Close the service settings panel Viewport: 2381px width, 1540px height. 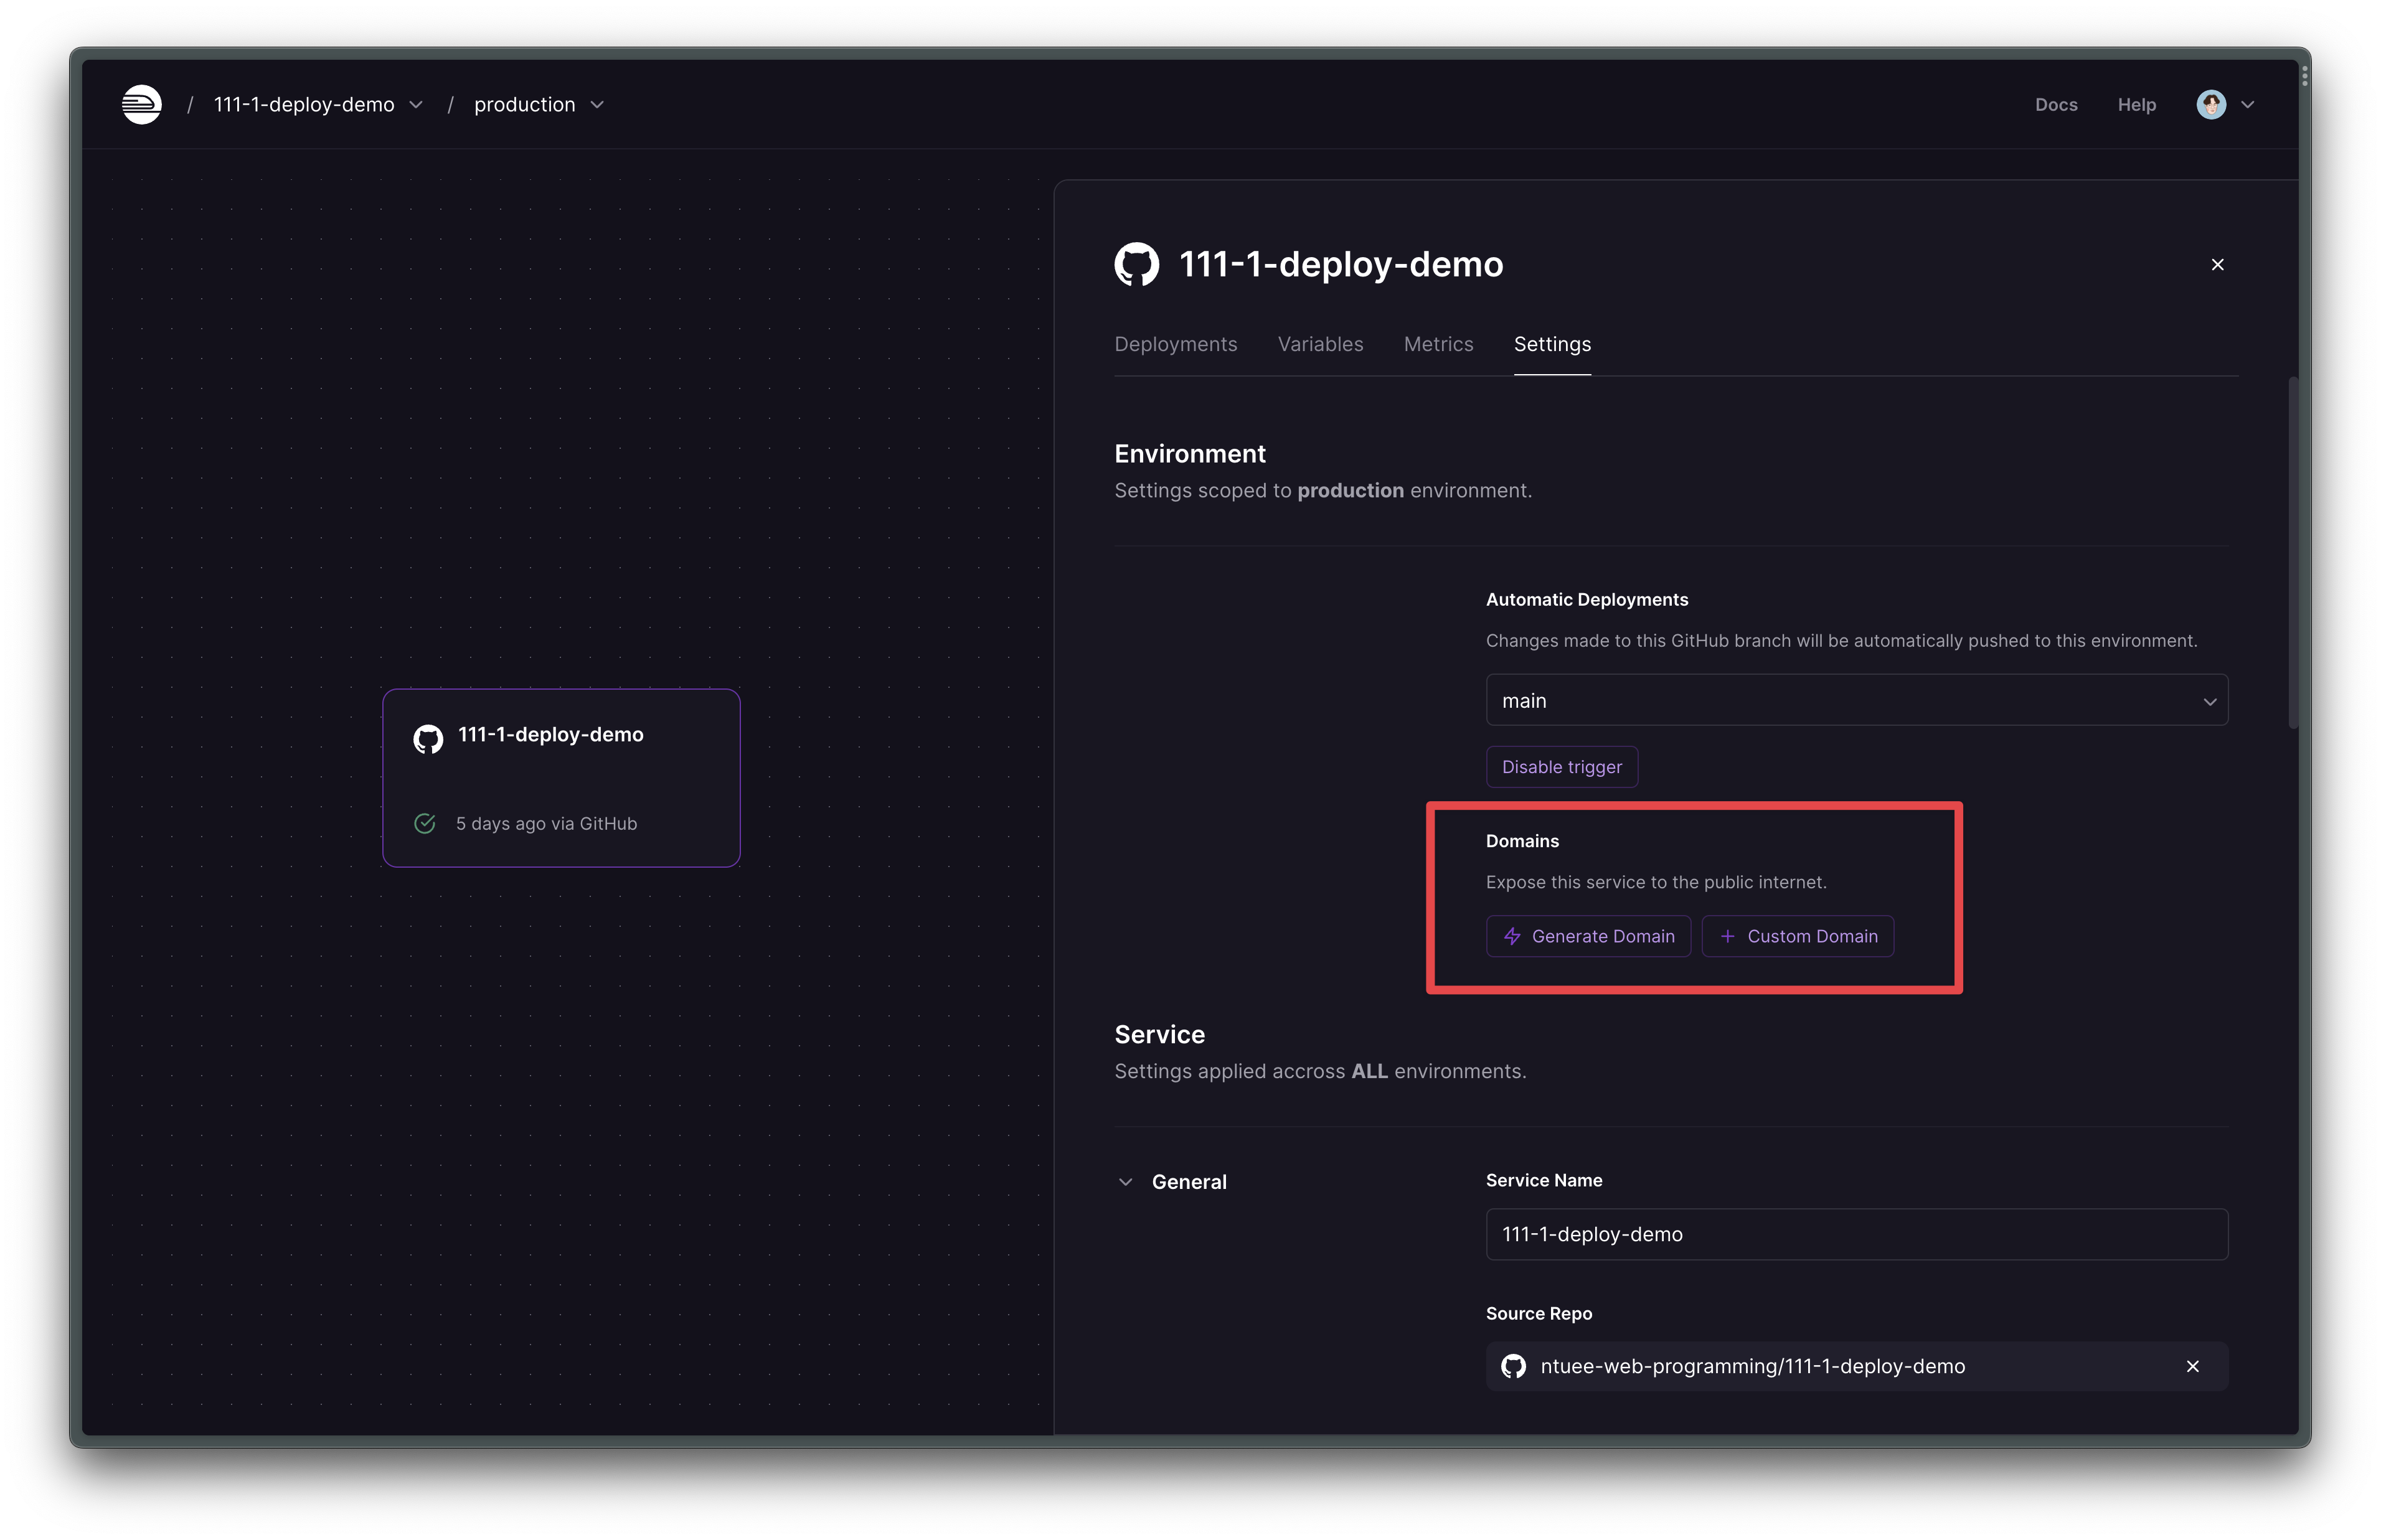pyautogui.click(x=2217, y=265)
